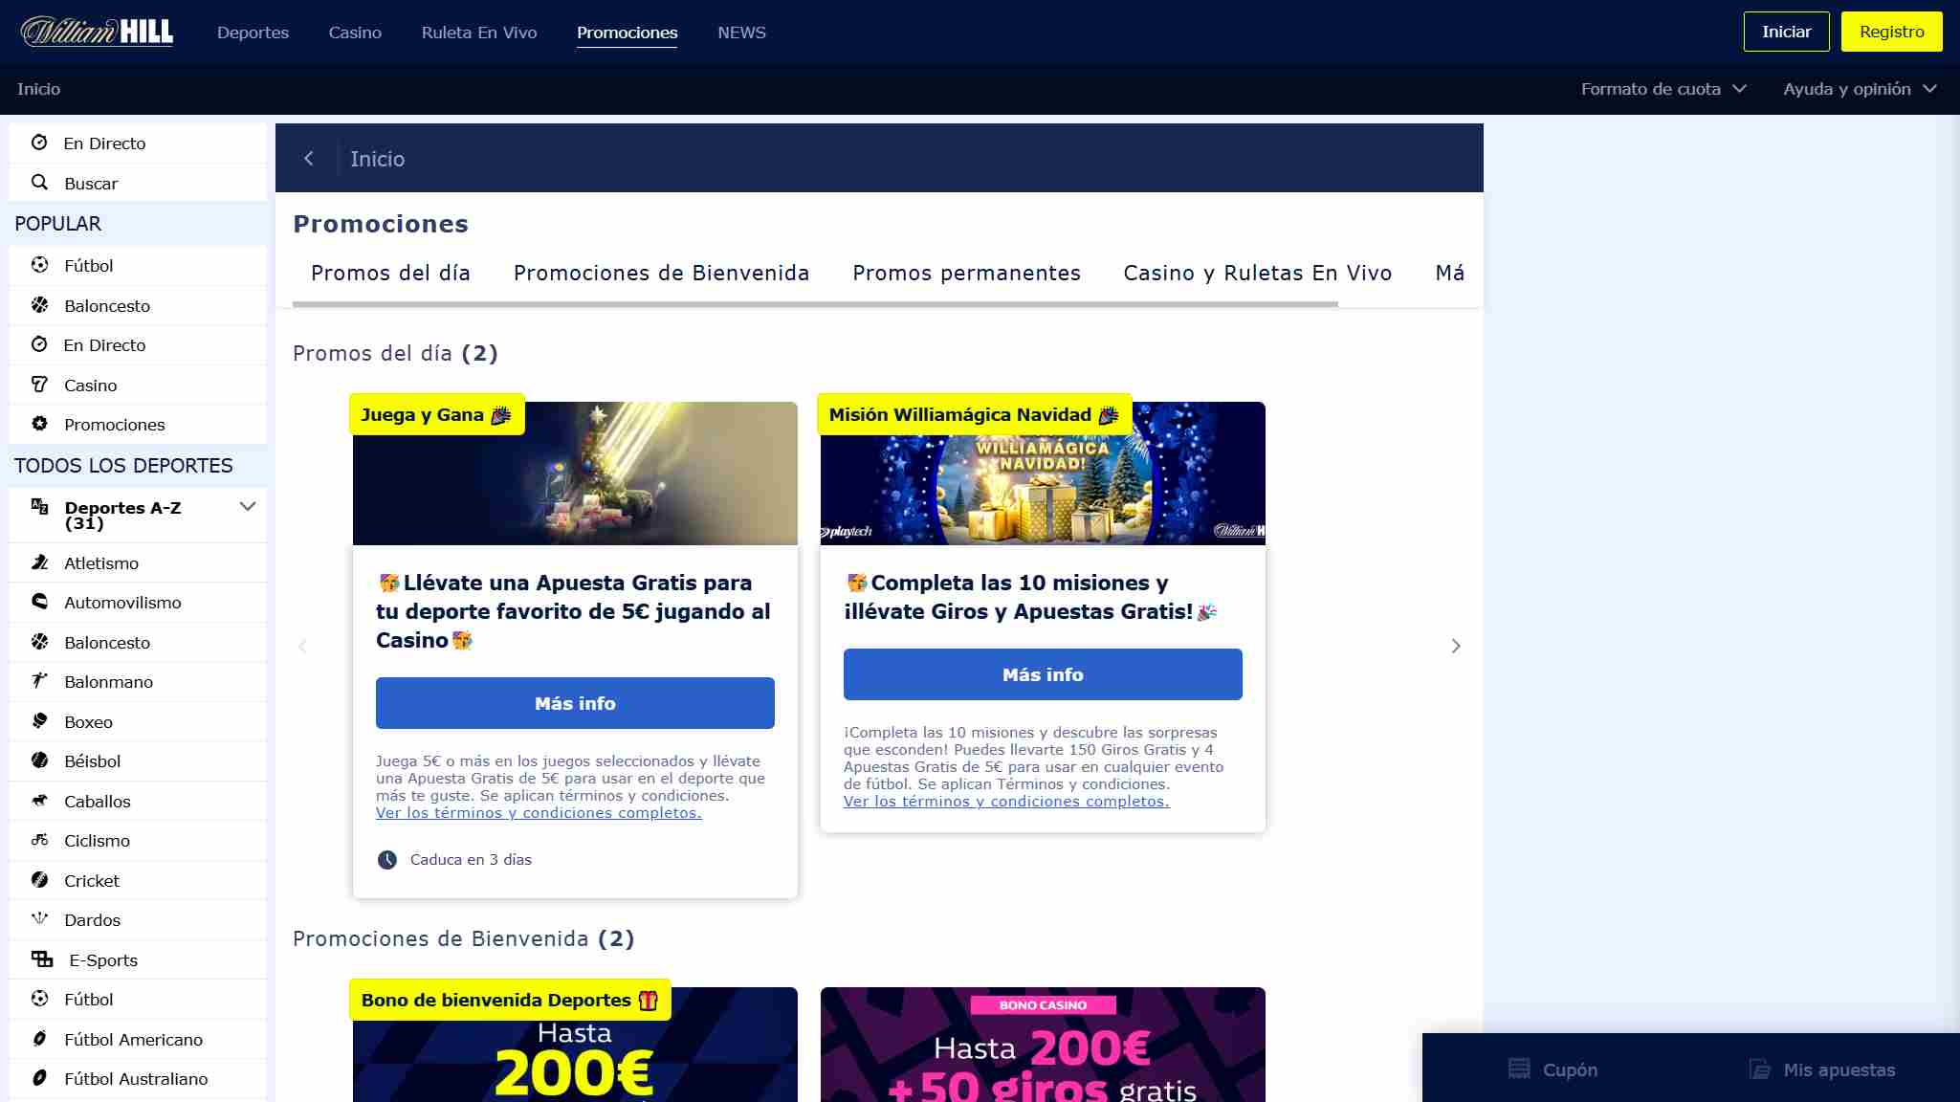The width and height of the screenshot is (1960, 1102).
Task: Open Ruleta En Vivo in top navigation
Action: coord(479,33)
